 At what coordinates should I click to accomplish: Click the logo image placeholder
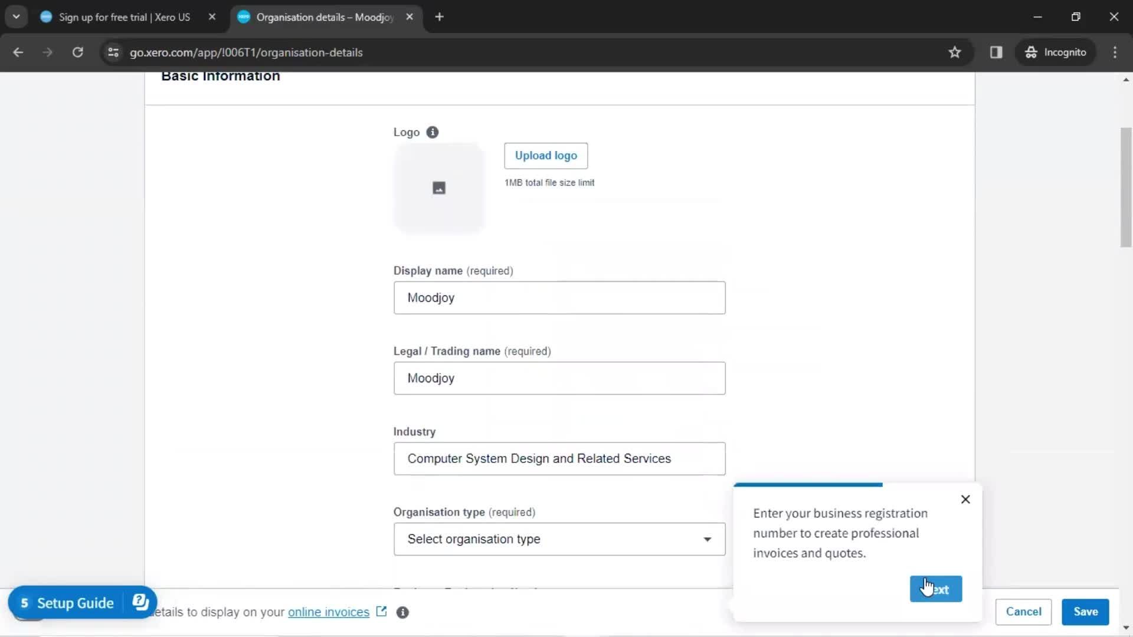[439, 188]
